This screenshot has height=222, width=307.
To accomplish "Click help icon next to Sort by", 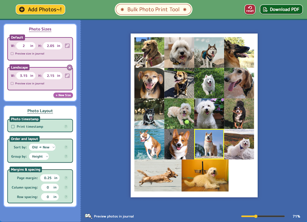I will point(66,147).
